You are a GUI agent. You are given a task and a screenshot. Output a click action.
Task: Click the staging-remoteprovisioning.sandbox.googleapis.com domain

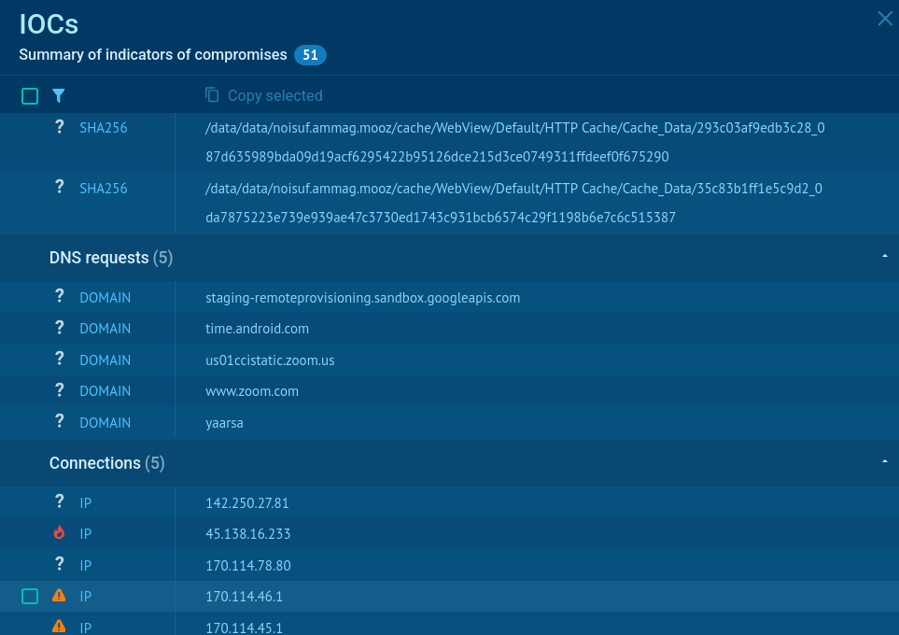click(x=362, y=298)
